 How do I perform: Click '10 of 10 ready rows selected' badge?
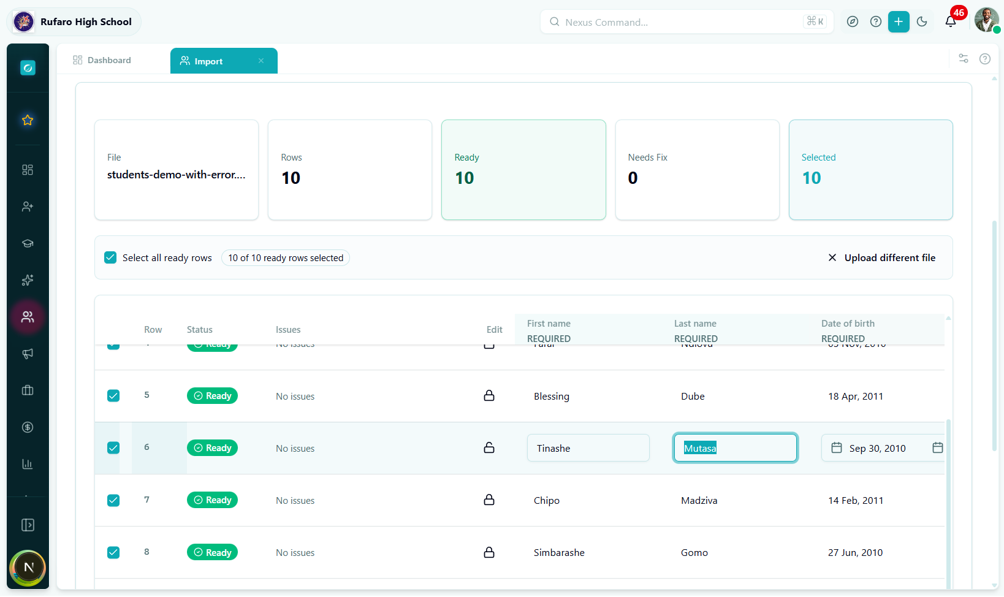coord(286,257)
